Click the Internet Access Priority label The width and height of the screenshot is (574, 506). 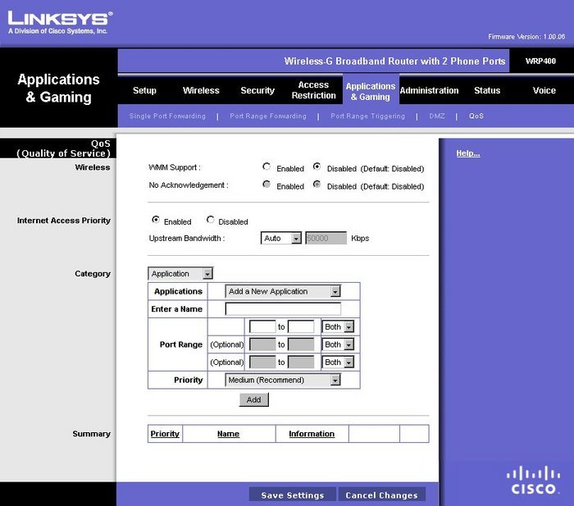click(64, 221)
